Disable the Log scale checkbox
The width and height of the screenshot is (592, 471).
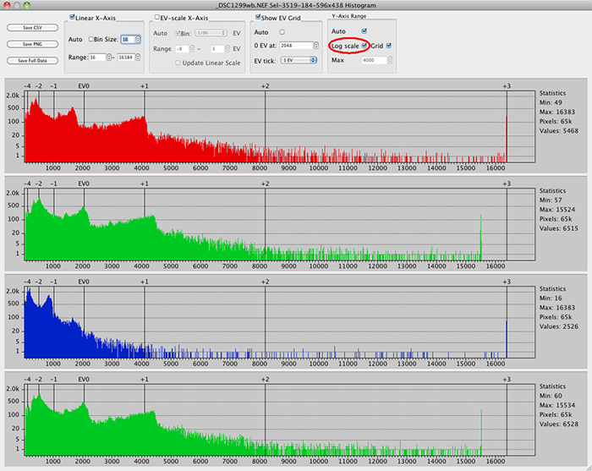[x=364, y=46]
